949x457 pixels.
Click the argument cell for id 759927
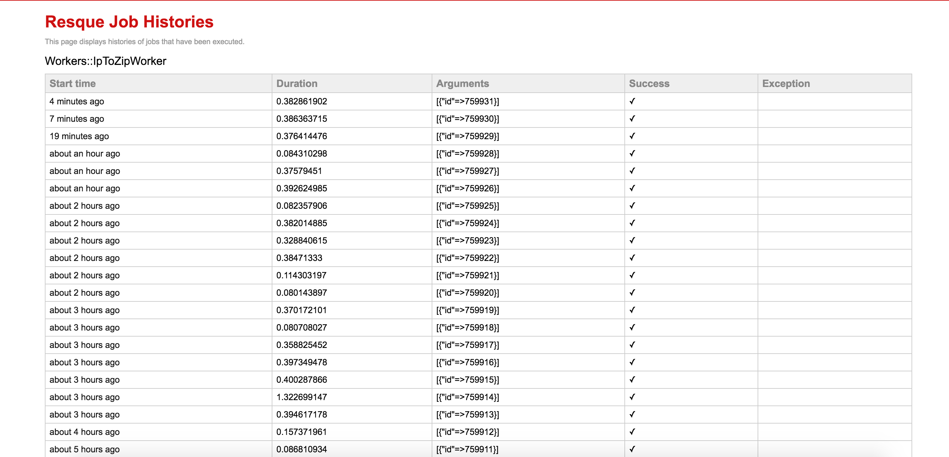pyautogui.click(x=467, y=171)
